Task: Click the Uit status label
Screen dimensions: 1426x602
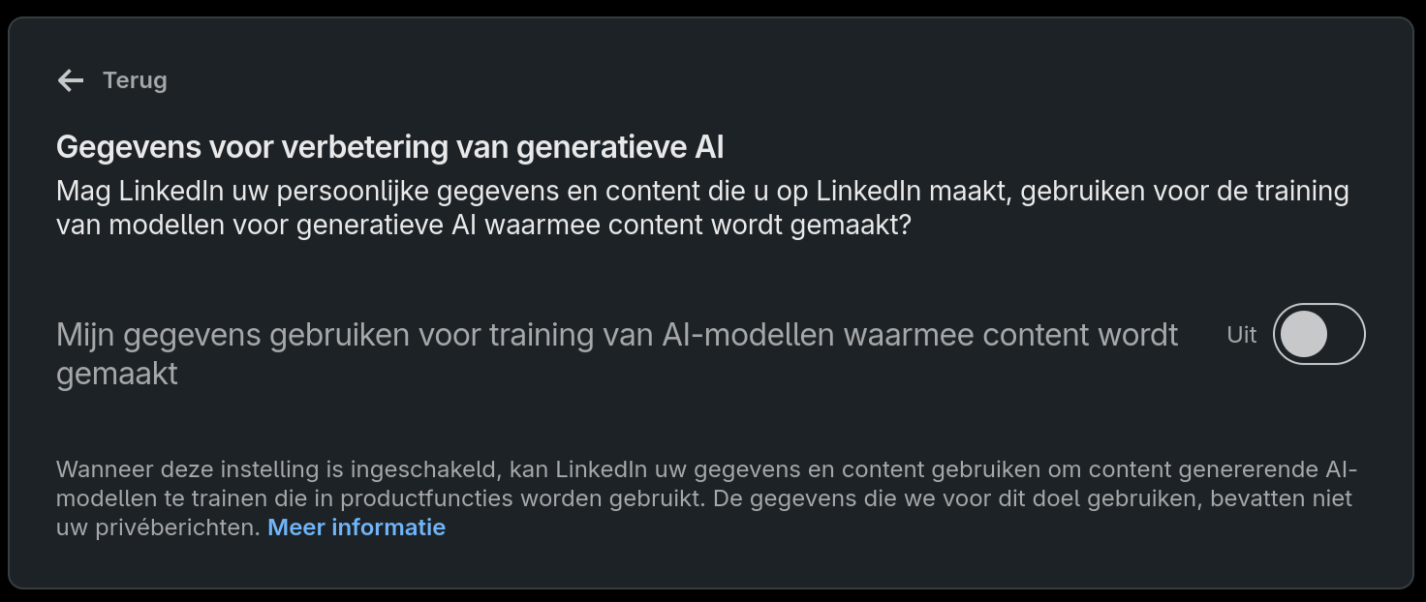Action: click(1241, 333)
